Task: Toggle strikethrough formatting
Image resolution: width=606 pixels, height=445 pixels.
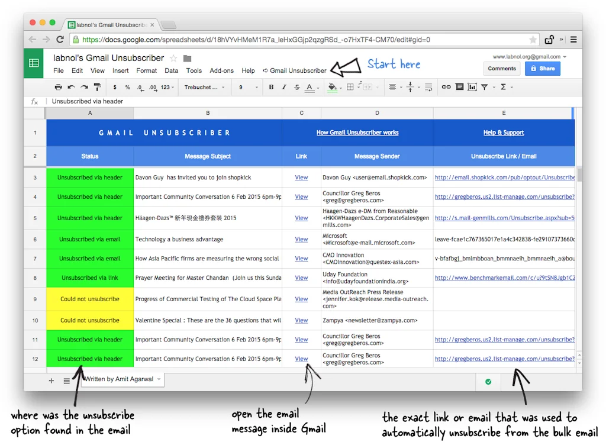Action: pyautogui.click(x=296, y=86)
